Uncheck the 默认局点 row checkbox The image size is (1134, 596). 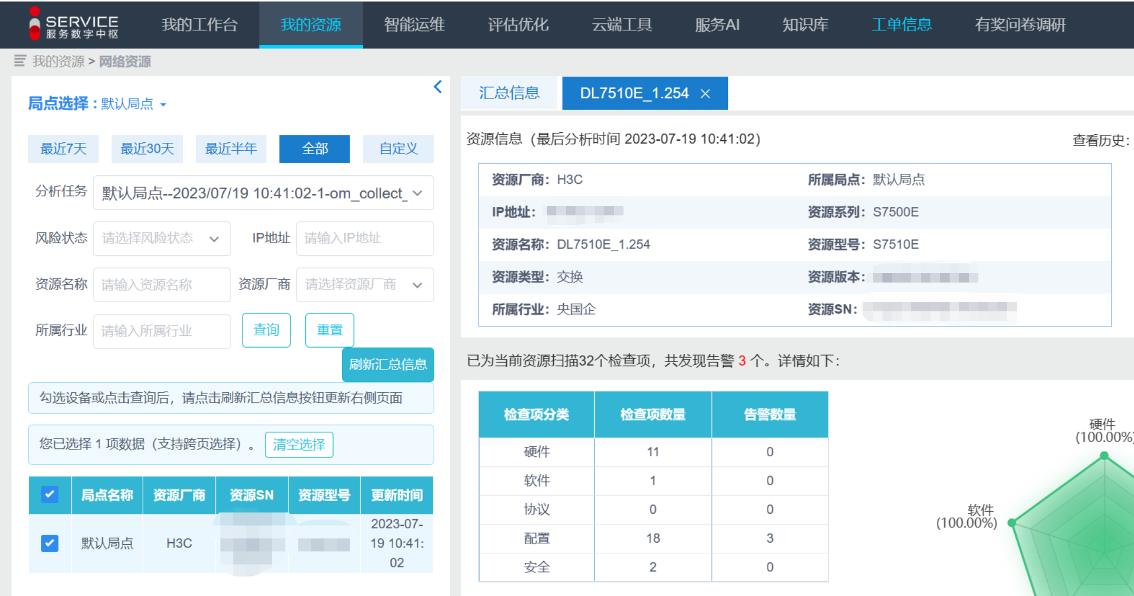50,543
